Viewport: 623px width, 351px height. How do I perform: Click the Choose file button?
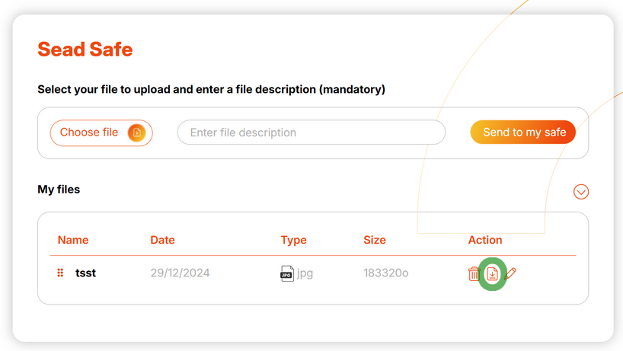click(101, 132)
